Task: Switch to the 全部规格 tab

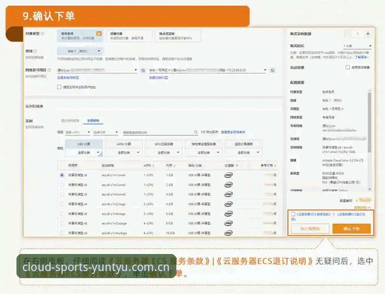Action: 93,121
